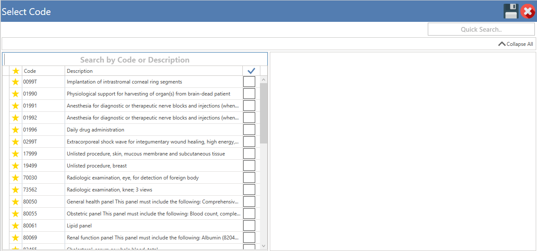Viewport: 537px width, 251px height.
Task: Toggle favorite star for code 80061
Action: pos(16,226)
